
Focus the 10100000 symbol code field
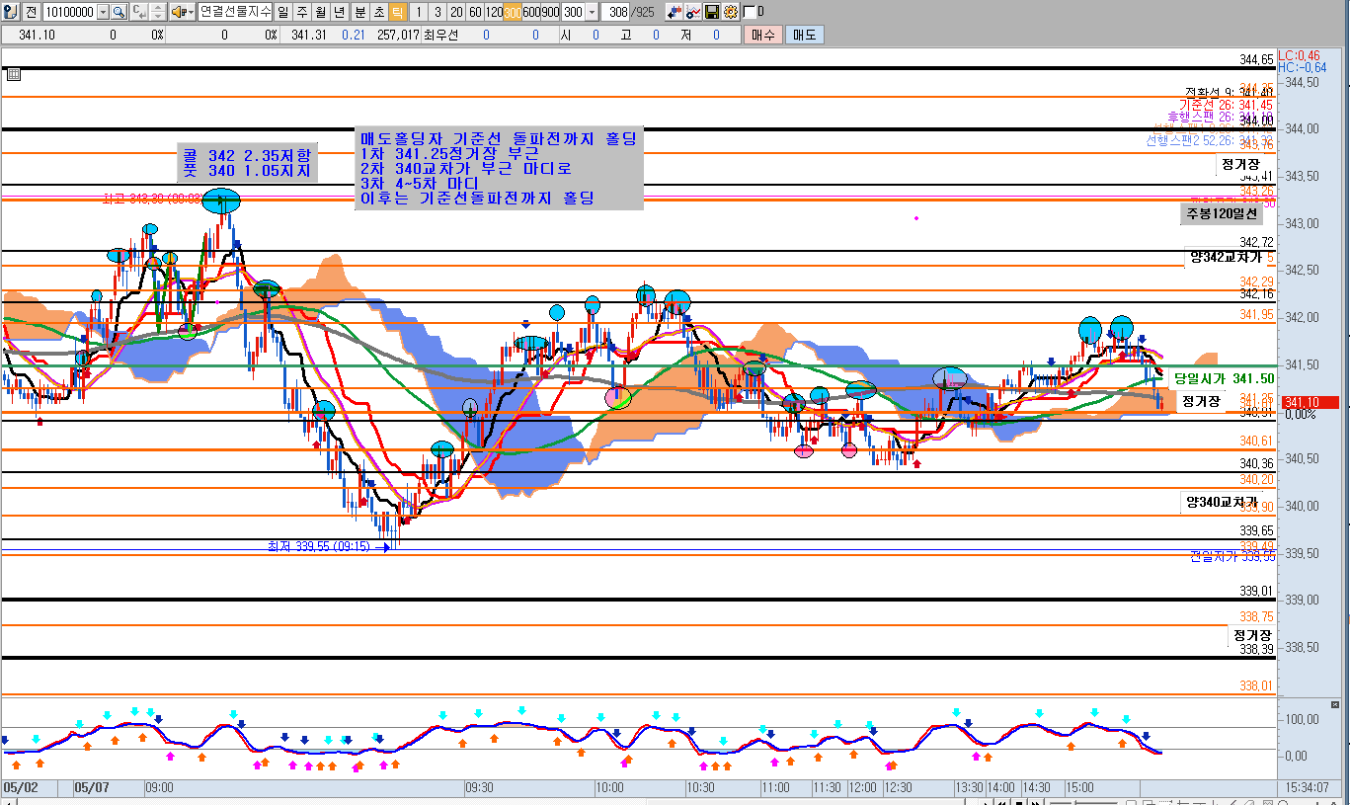pyautogui.click(x=70, y=12)
